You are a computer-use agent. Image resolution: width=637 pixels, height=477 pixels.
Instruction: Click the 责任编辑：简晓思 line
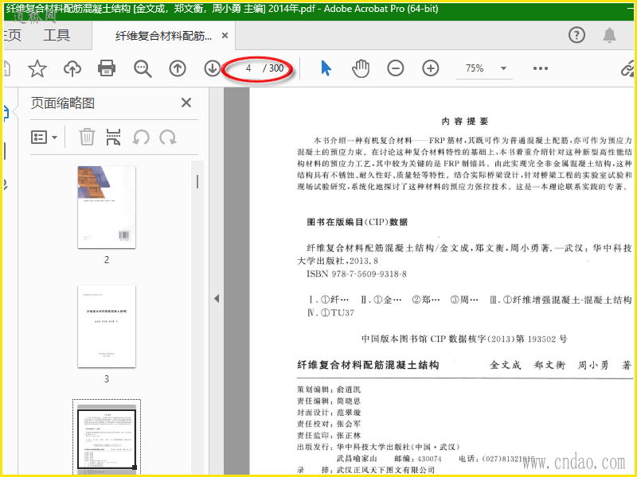click(x=329, y=401)
